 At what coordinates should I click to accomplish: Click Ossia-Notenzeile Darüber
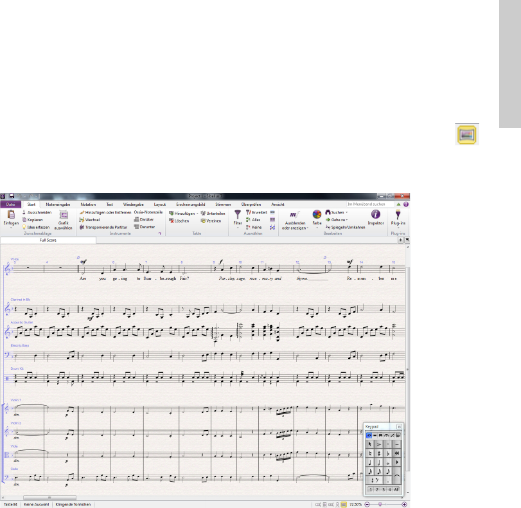(x=144, y=219)
